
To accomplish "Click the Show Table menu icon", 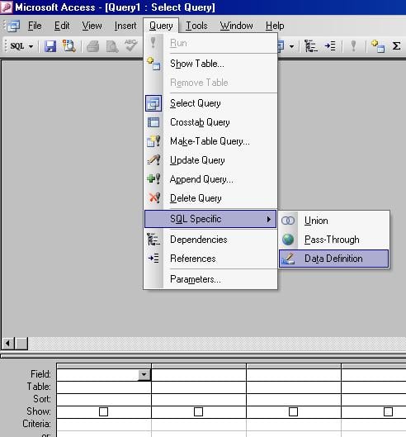I will (x=153, y=64).
